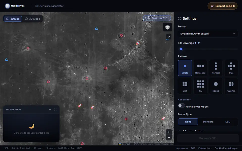Click the Generate STL button
The width and height of the screenshot is (242, 151).
pos(208,138)
